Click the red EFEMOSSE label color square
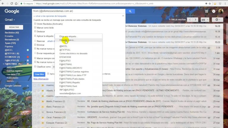The width and height of the screenshot is (228, 128). pyautogui.click(x=28, y=57)
